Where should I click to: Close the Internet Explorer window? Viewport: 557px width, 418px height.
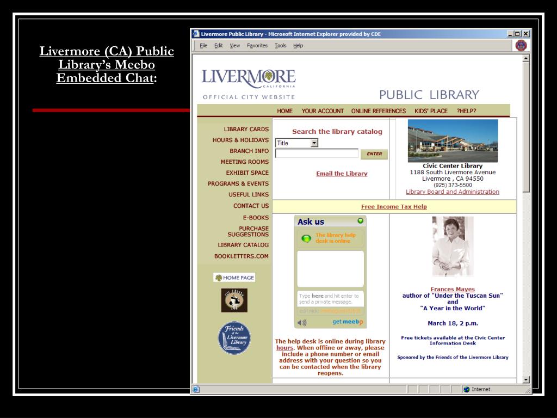point(526,34)
